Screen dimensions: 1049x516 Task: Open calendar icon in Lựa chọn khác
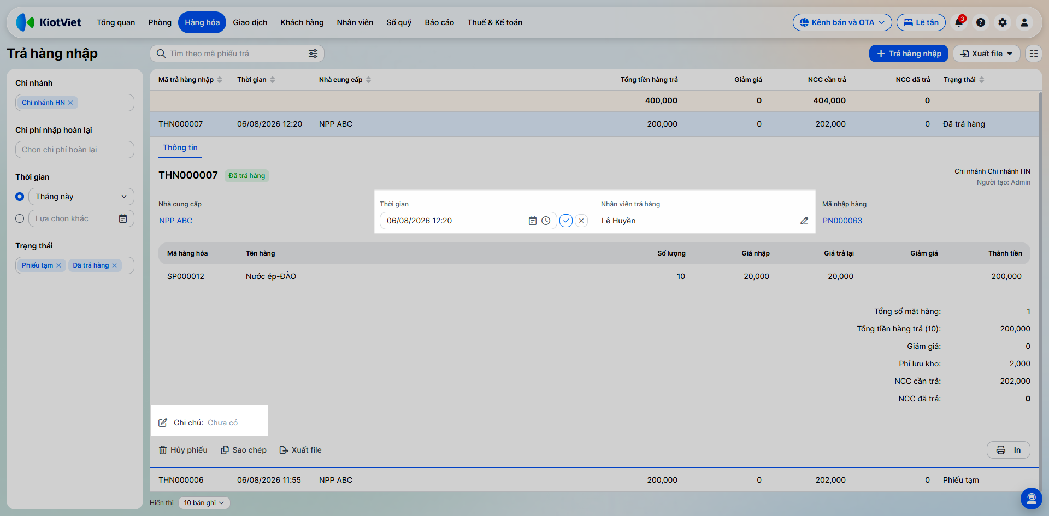[x=123, y=218]
